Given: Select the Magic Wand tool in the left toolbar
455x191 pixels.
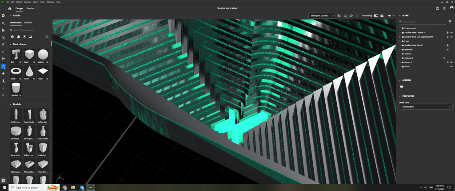Looking at the screenshot, I should click(3, 52).
